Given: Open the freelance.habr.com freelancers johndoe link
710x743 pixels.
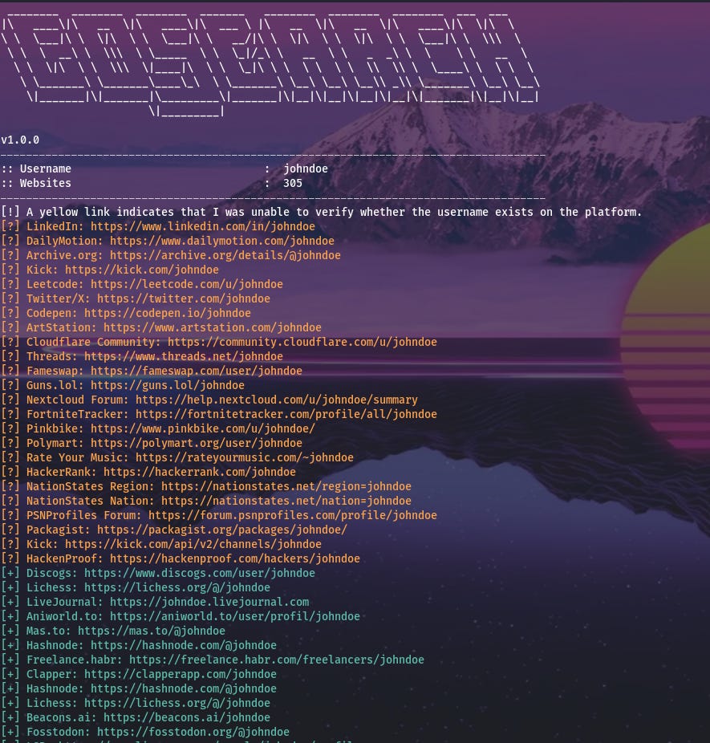Looking at the screenshot, I should [x=277, y=660].
